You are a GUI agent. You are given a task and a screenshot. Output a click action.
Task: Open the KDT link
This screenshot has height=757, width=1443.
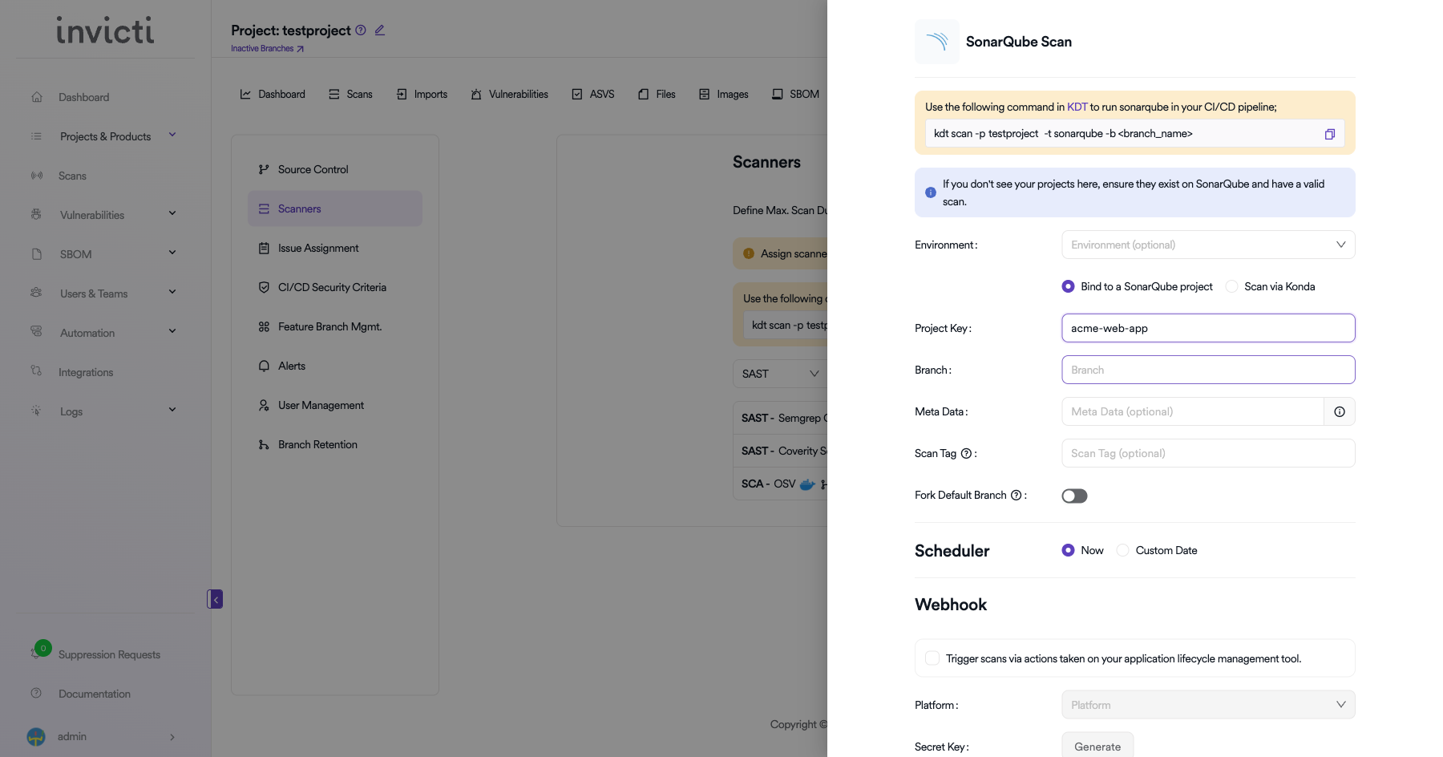click(1077, 107)
